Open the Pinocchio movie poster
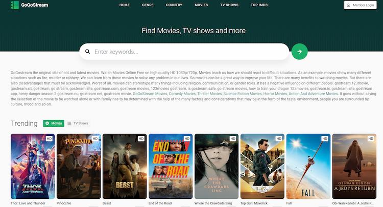Image resolution: width=383 pixels, height=207 pixels. [79, 166]
